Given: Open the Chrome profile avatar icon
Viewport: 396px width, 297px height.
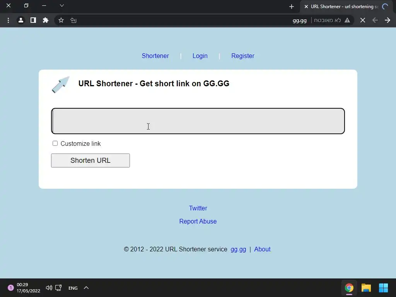Looking at the screenshot, I should point(21,20).
